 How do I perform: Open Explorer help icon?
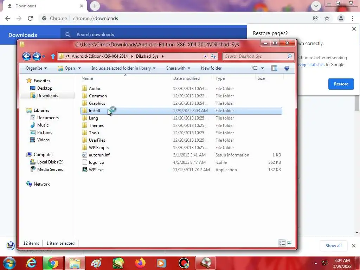click(287, 68)
